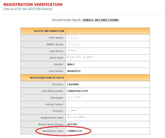Click the ACTIVE registration status value
This screenshot has width=165, height=138.
(72, 124)
